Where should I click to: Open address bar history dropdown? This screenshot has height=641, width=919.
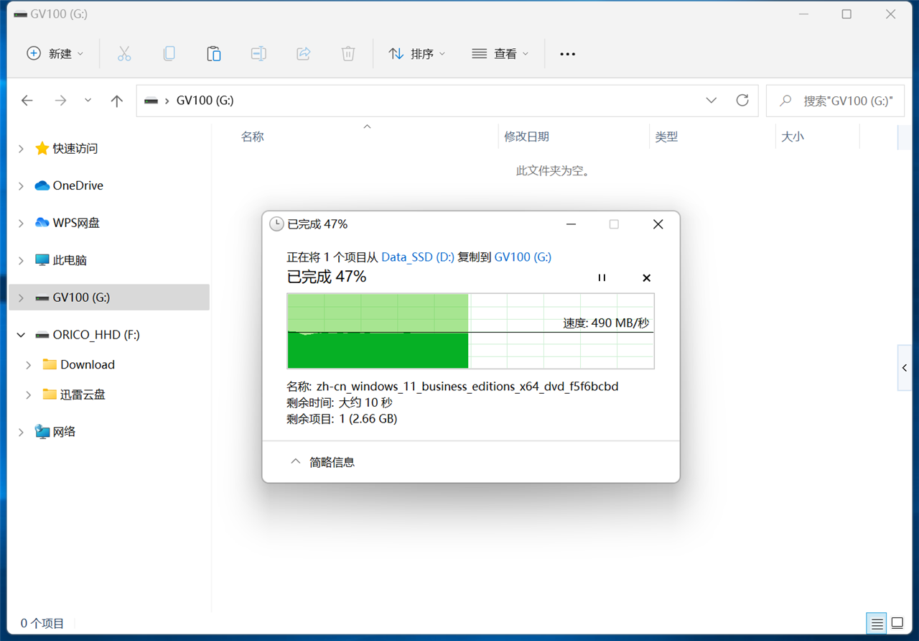(711, 100)
